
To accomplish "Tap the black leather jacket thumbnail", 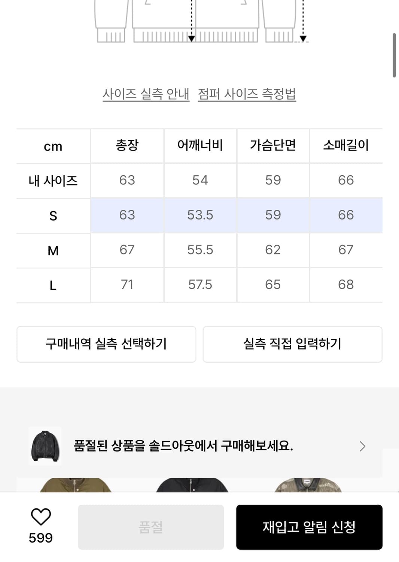I will pos(45,446).
